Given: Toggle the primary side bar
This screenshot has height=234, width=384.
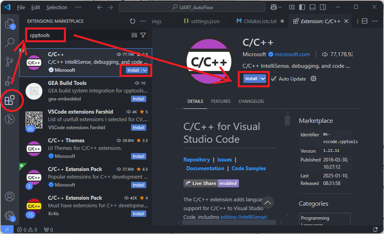Looking at the screenshot, I should point(302,7).
